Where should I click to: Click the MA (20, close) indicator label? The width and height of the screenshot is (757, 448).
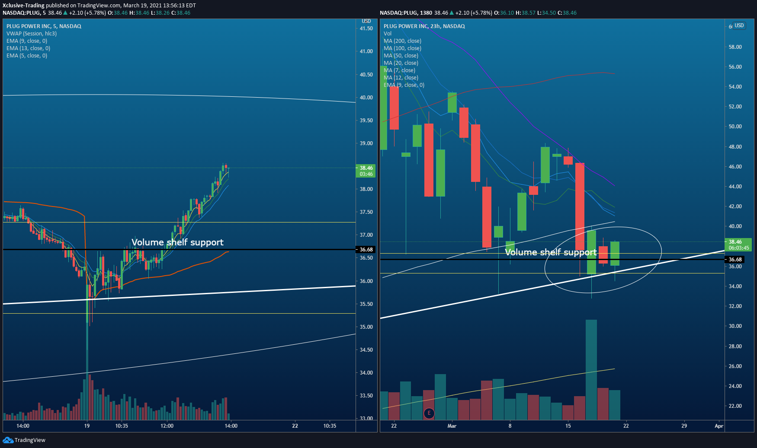point(401,63)
